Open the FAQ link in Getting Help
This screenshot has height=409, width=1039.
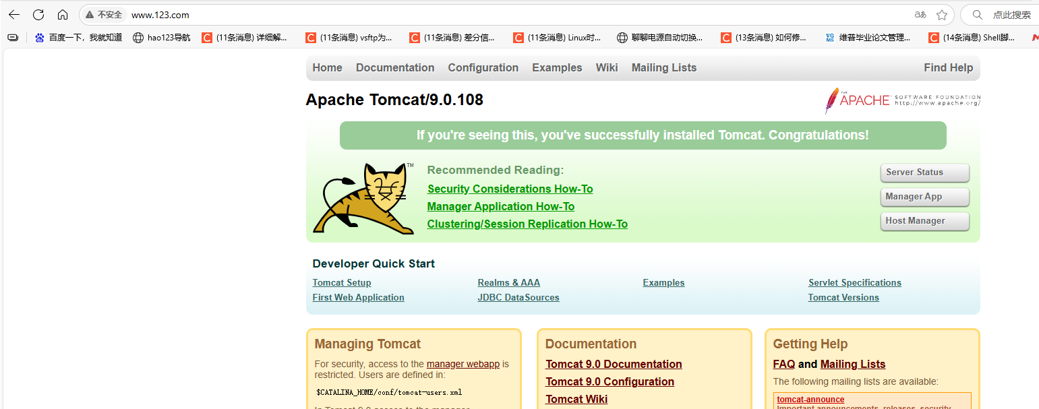[783, 364]
